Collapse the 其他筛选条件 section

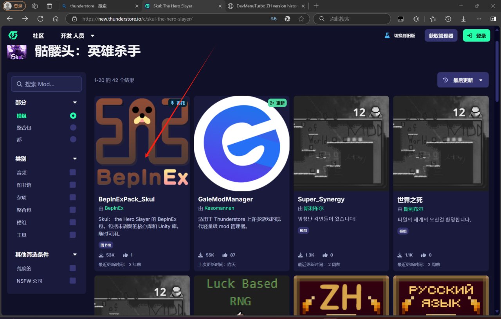click(75, 255)
